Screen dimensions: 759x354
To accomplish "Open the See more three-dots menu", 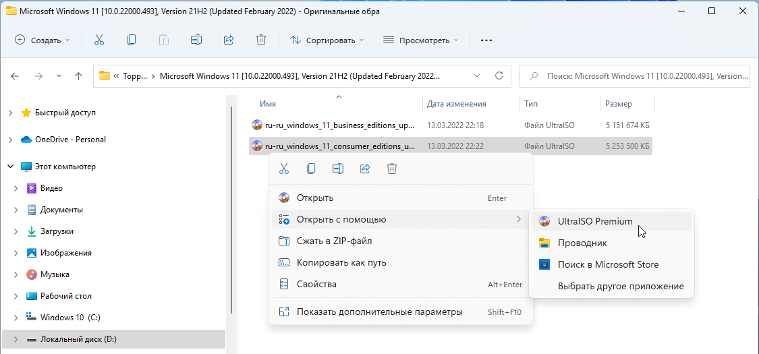I will 486,40.
